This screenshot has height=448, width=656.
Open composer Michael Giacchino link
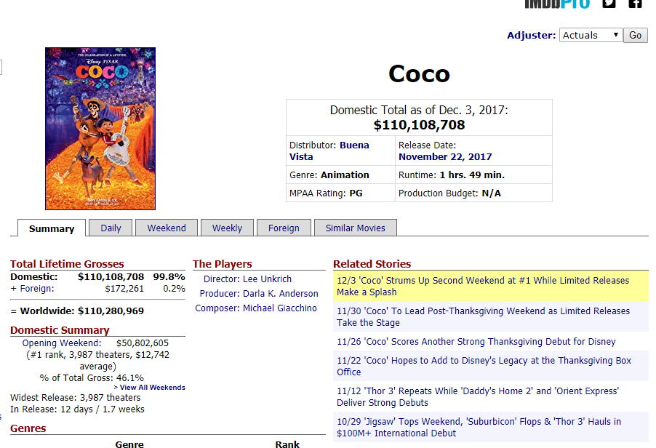pos(280,308)
